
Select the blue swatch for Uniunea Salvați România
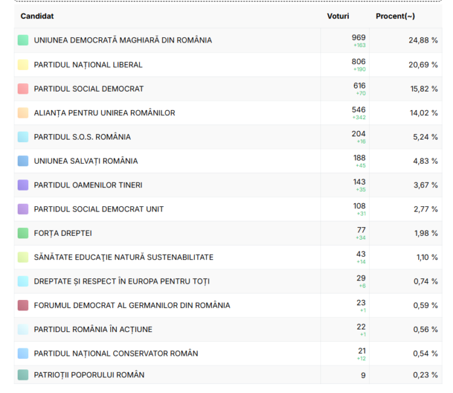(x=23, y=161)
